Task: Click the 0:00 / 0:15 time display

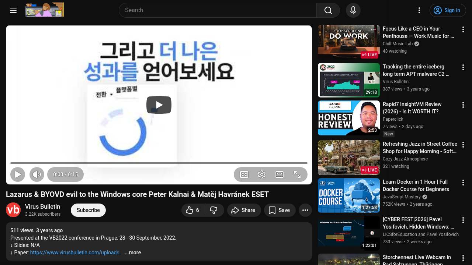Action: click(66, 174)
